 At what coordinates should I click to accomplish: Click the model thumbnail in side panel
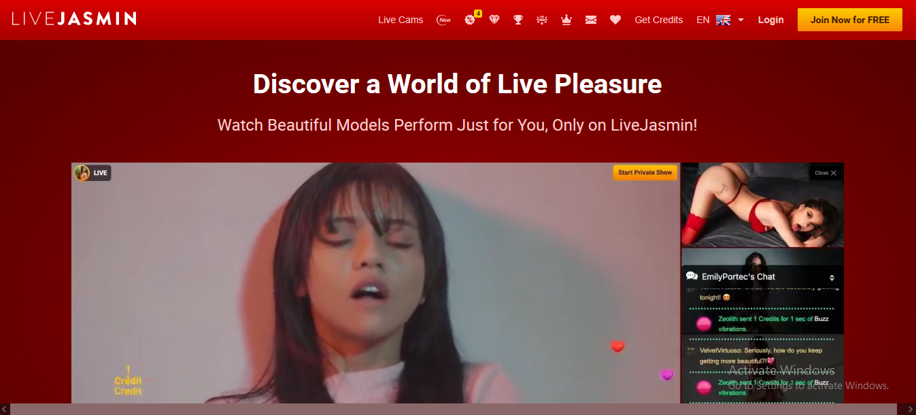(x=762, y=205)
